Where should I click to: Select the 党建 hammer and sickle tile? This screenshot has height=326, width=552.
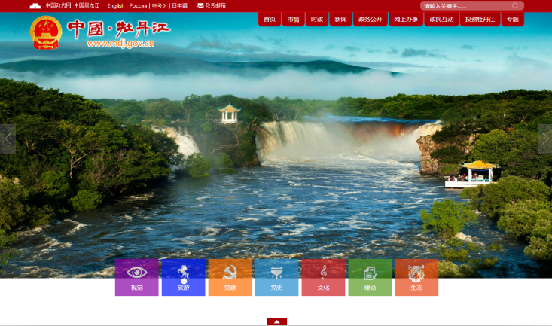[230, 277]
